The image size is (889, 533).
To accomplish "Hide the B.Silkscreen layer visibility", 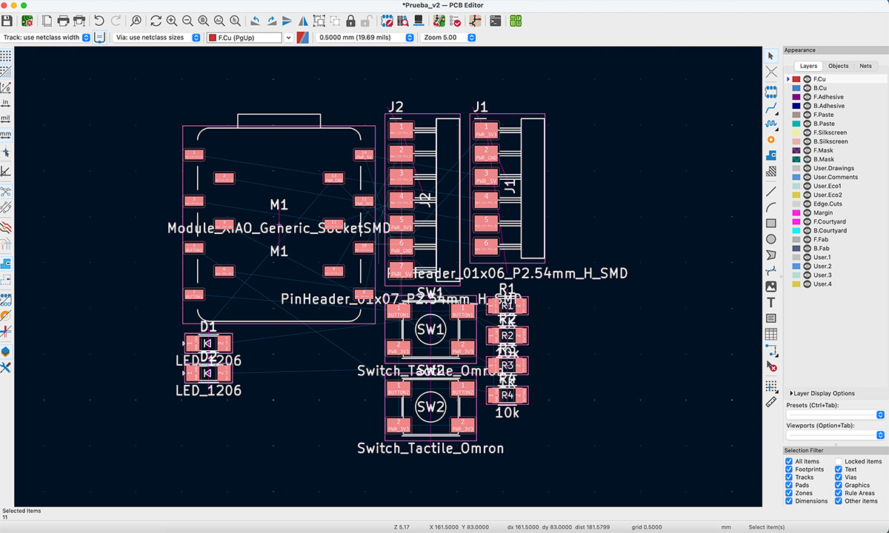I will point(808,141).
